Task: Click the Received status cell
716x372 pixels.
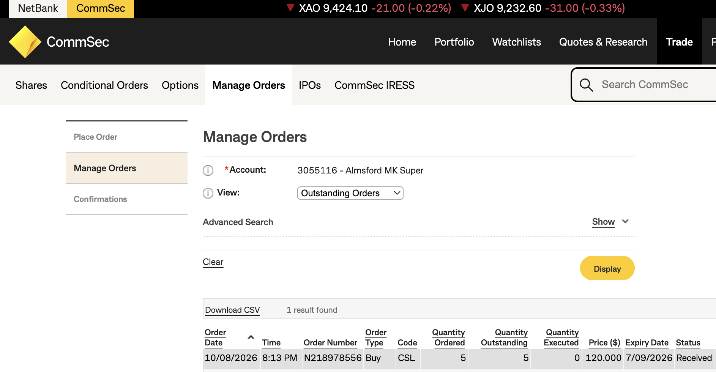Action: [694, 358]
